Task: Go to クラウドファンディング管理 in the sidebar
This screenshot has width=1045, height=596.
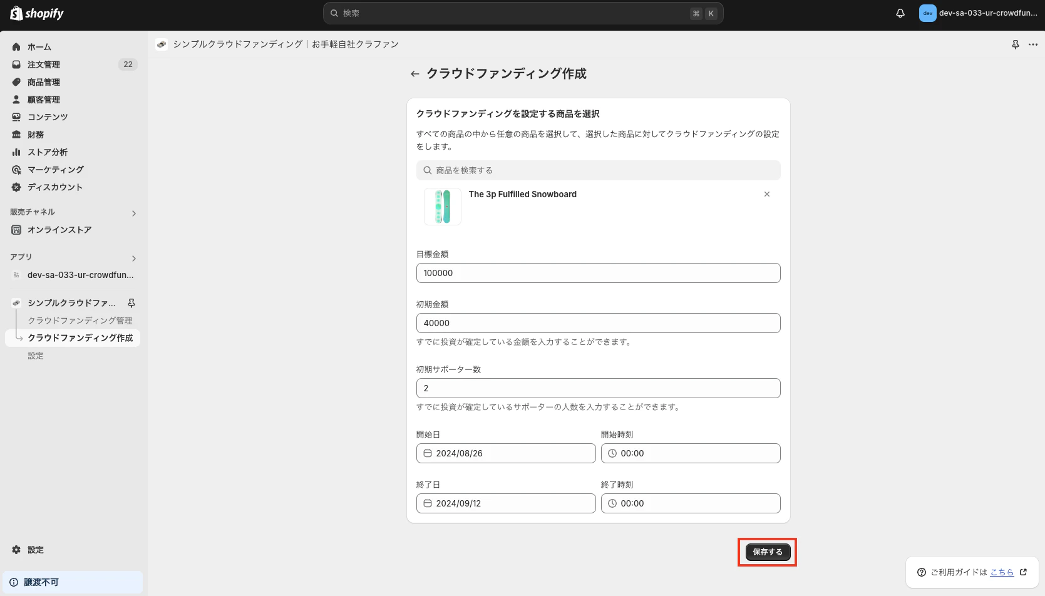Action: pyautogui.click(x=80, y=320)
